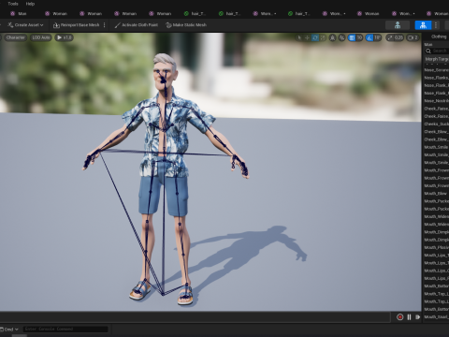Screen dimensions: 449x337
Task: Toggle rotation snapping angle icon
Action: click(369, 37)
